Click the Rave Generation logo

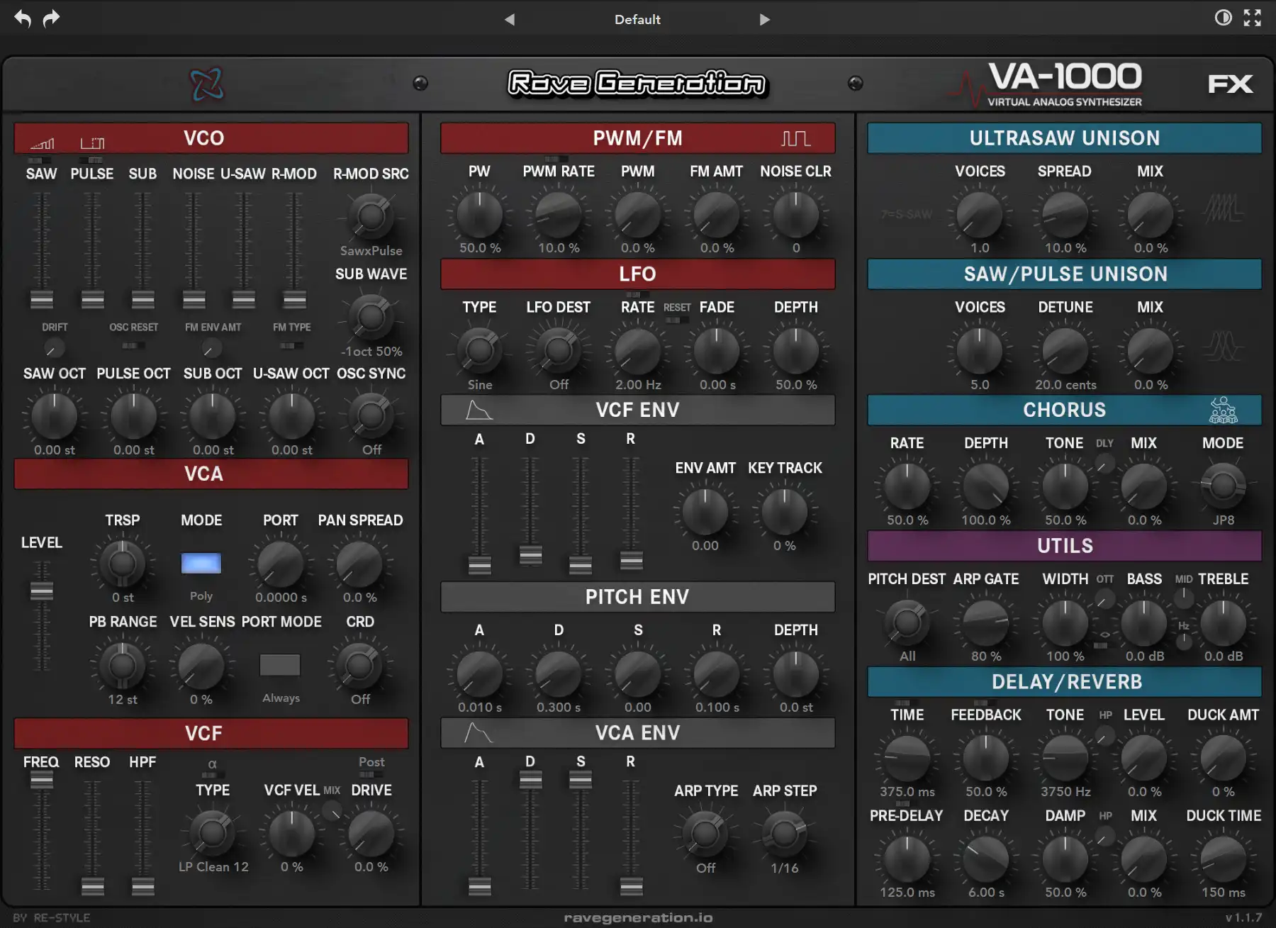tap(637, 84)
